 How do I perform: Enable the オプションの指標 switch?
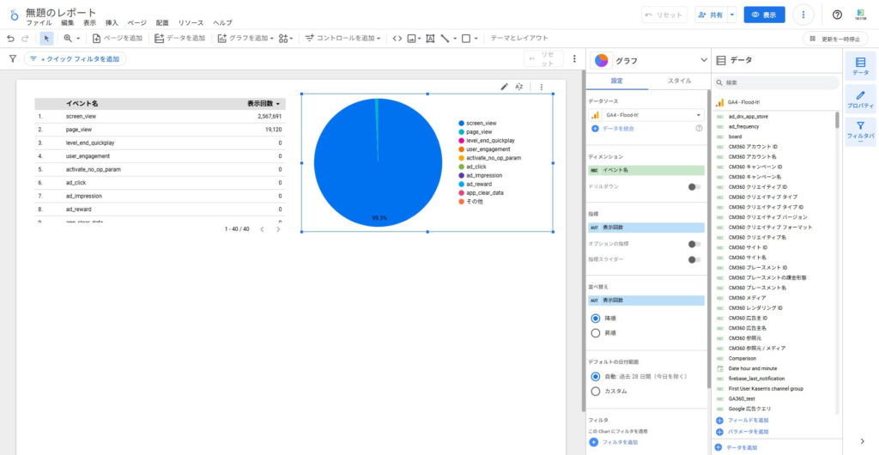point(694,244)
